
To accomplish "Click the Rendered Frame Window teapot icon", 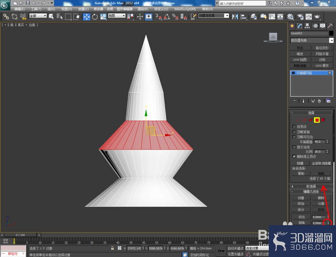I will pos(308,16).
